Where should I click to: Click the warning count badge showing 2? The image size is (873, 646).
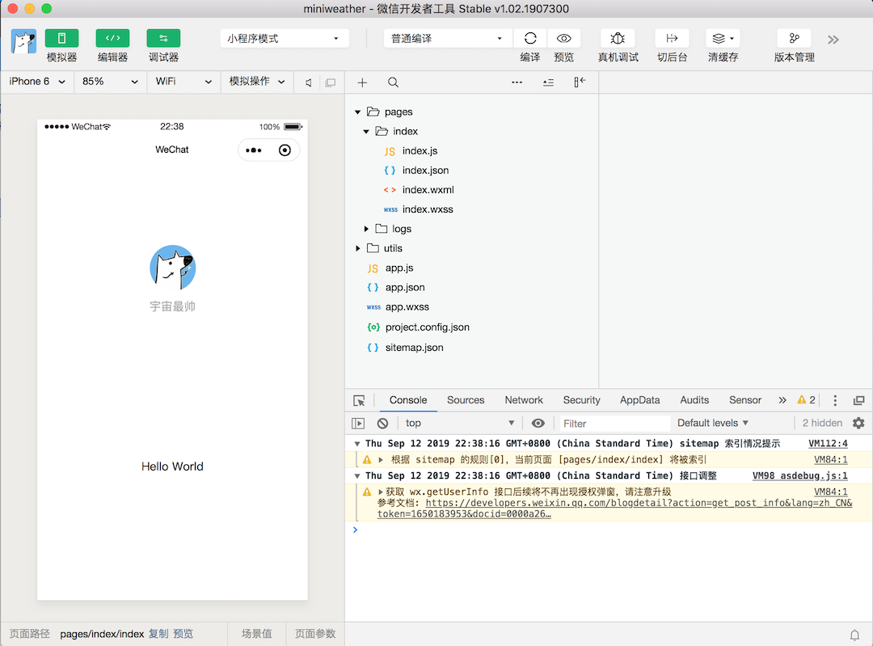(806, 400)
